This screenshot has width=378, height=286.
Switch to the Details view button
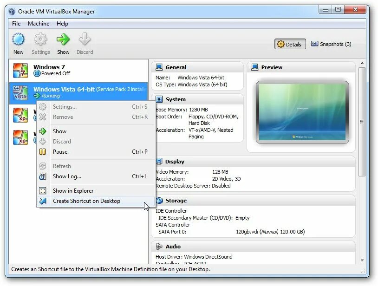coord(290,44)
